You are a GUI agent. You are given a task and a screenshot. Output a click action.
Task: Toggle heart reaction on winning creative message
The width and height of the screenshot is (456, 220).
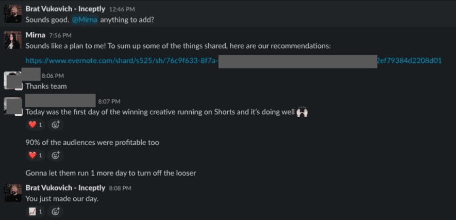click(x=35, y=125)
